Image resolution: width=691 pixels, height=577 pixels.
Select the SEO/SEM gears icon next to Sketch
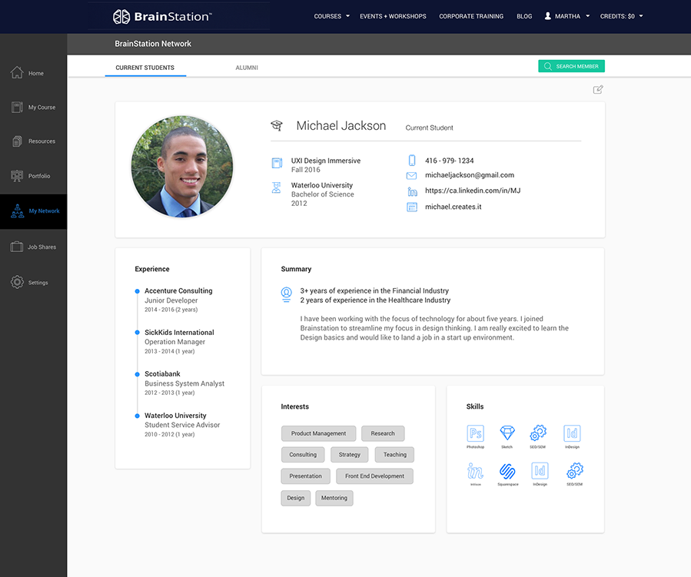(x=538, y=433)
